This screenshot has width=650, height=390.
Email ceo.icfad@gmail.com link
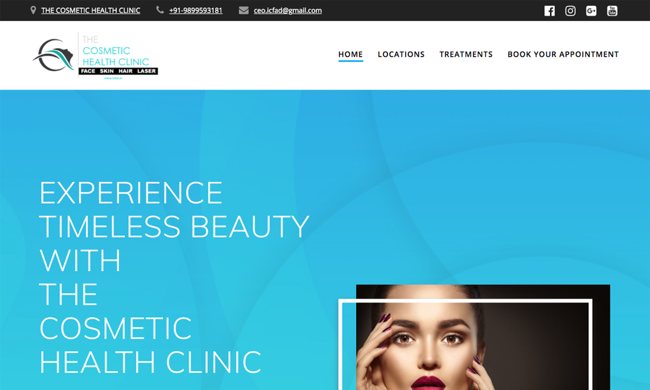pos(288,10)
